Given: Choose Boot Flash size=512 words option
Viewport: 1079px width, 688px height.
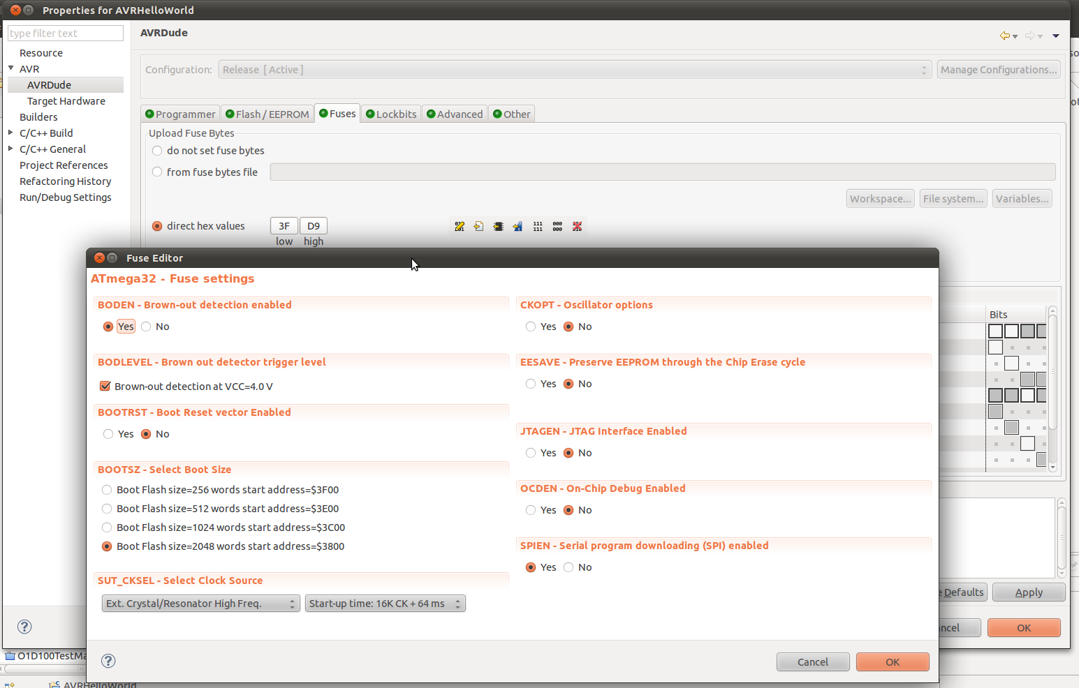Looking at the screenshot, I should point(107,509).
